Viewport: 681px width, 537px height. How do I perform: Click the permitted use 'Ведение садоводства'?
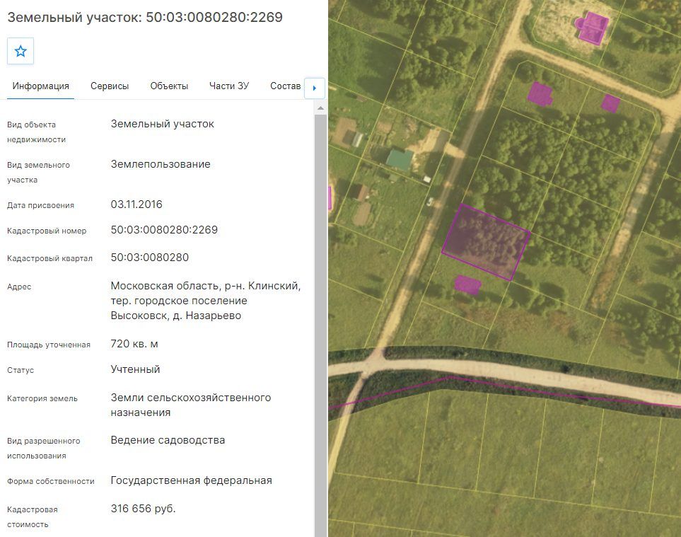(x=168, y=440)
